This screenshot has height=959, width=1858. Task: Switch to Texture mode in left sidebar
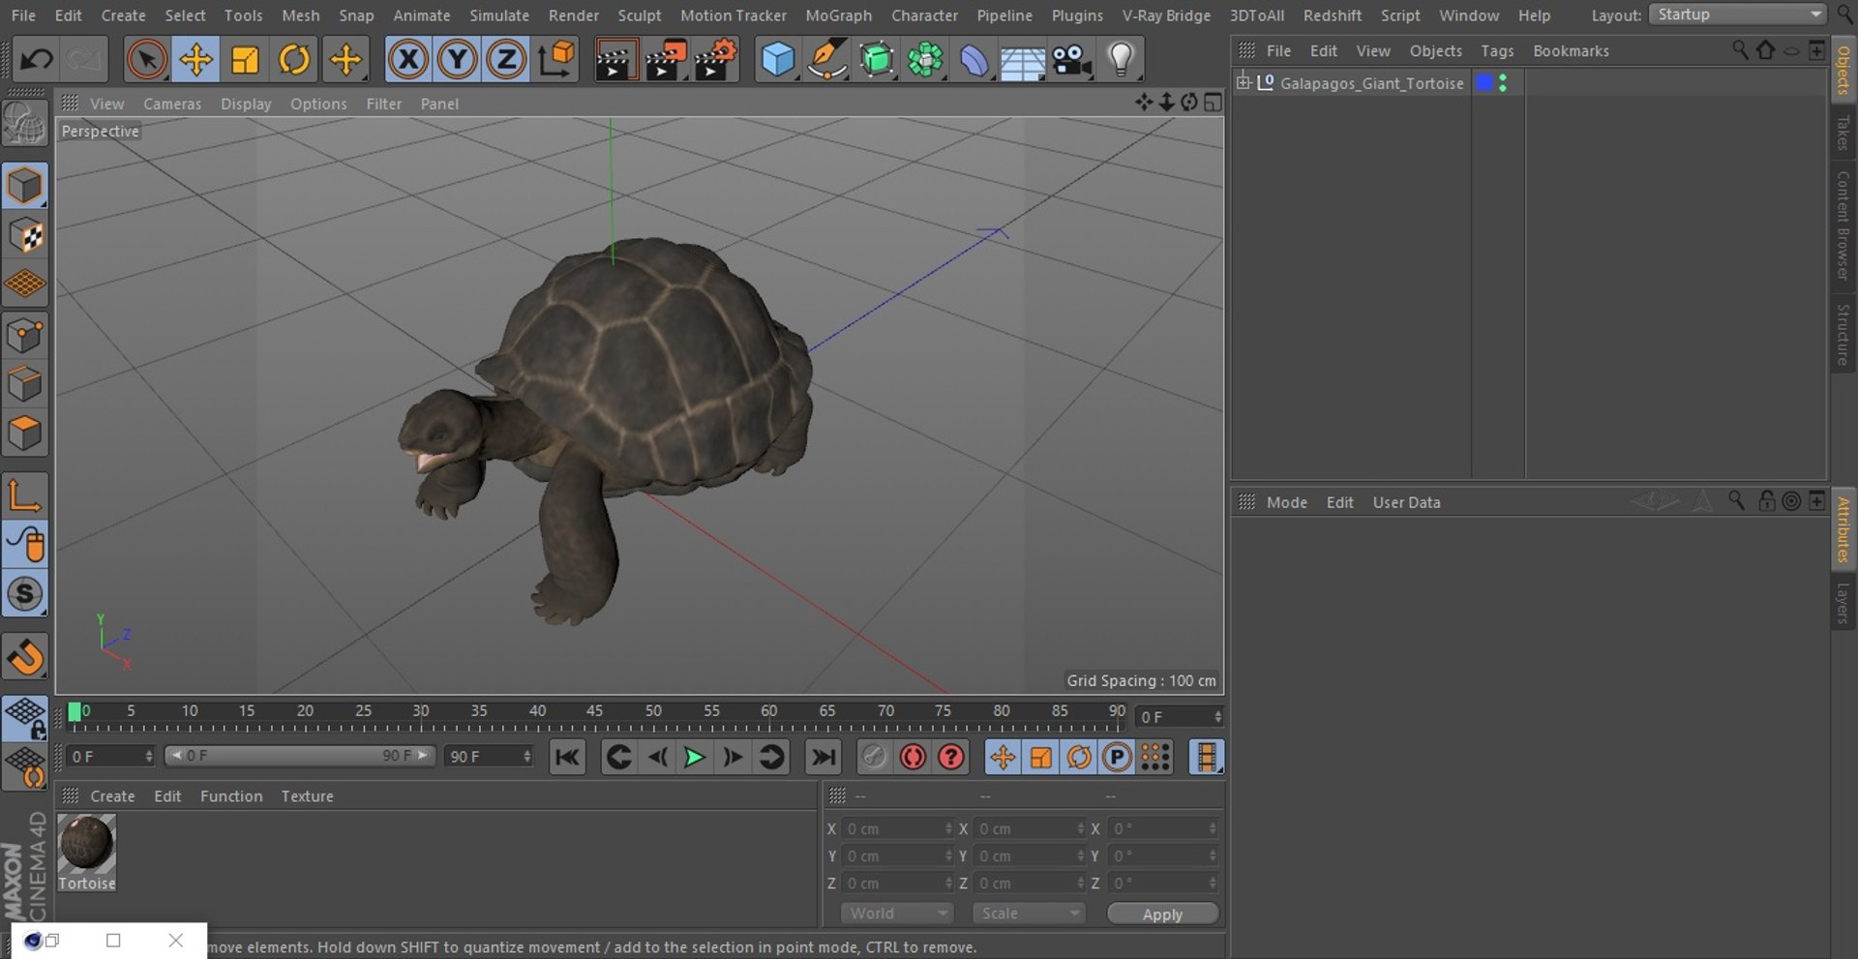point(25,235)
